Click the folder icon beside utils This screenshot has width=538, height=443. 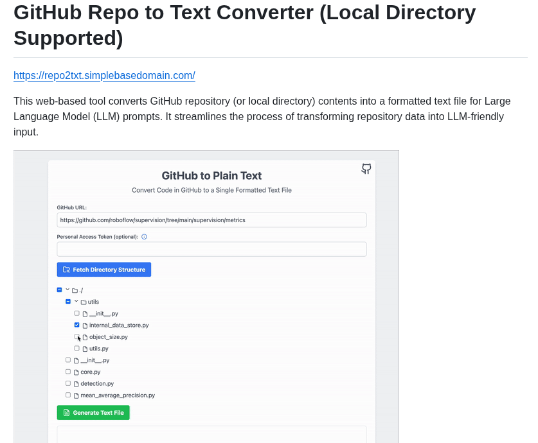click(84, 302)
